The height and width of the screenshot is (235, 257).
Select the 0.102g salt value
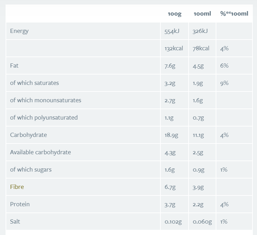173,222
